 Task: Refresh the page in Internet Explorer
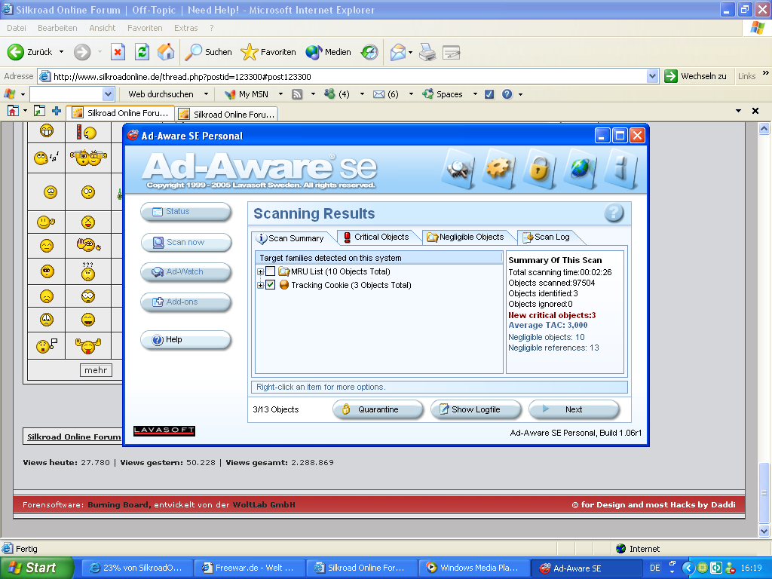(142, 52)
